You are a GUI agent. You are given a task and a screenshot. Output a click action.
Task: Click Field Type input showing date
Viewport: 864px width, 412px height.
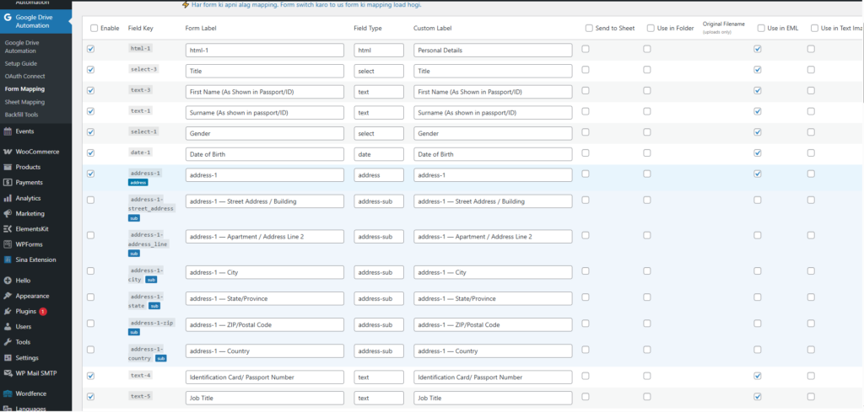pos(379,154)
